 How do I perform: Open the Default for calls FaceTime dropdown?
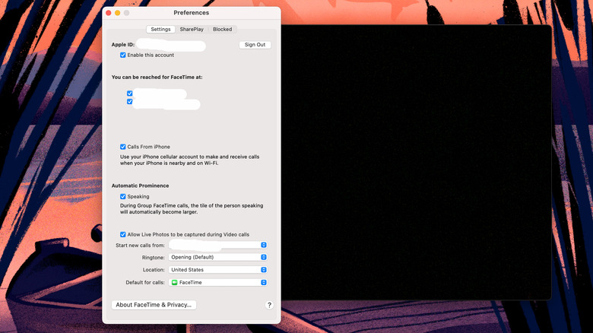tap(218, 282)
